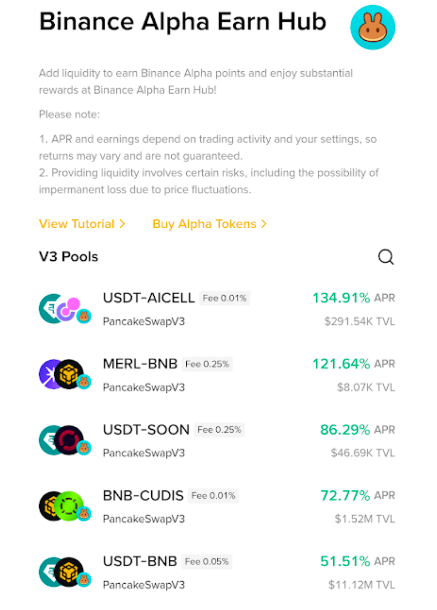Image resolution: width=437 pixels, height=610 pixels.
Task: Select the USDT-AICELL pool name
Action: (148, 298)
